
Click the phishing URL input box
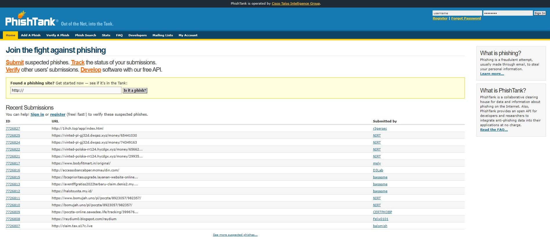click(x=66, y=90)
